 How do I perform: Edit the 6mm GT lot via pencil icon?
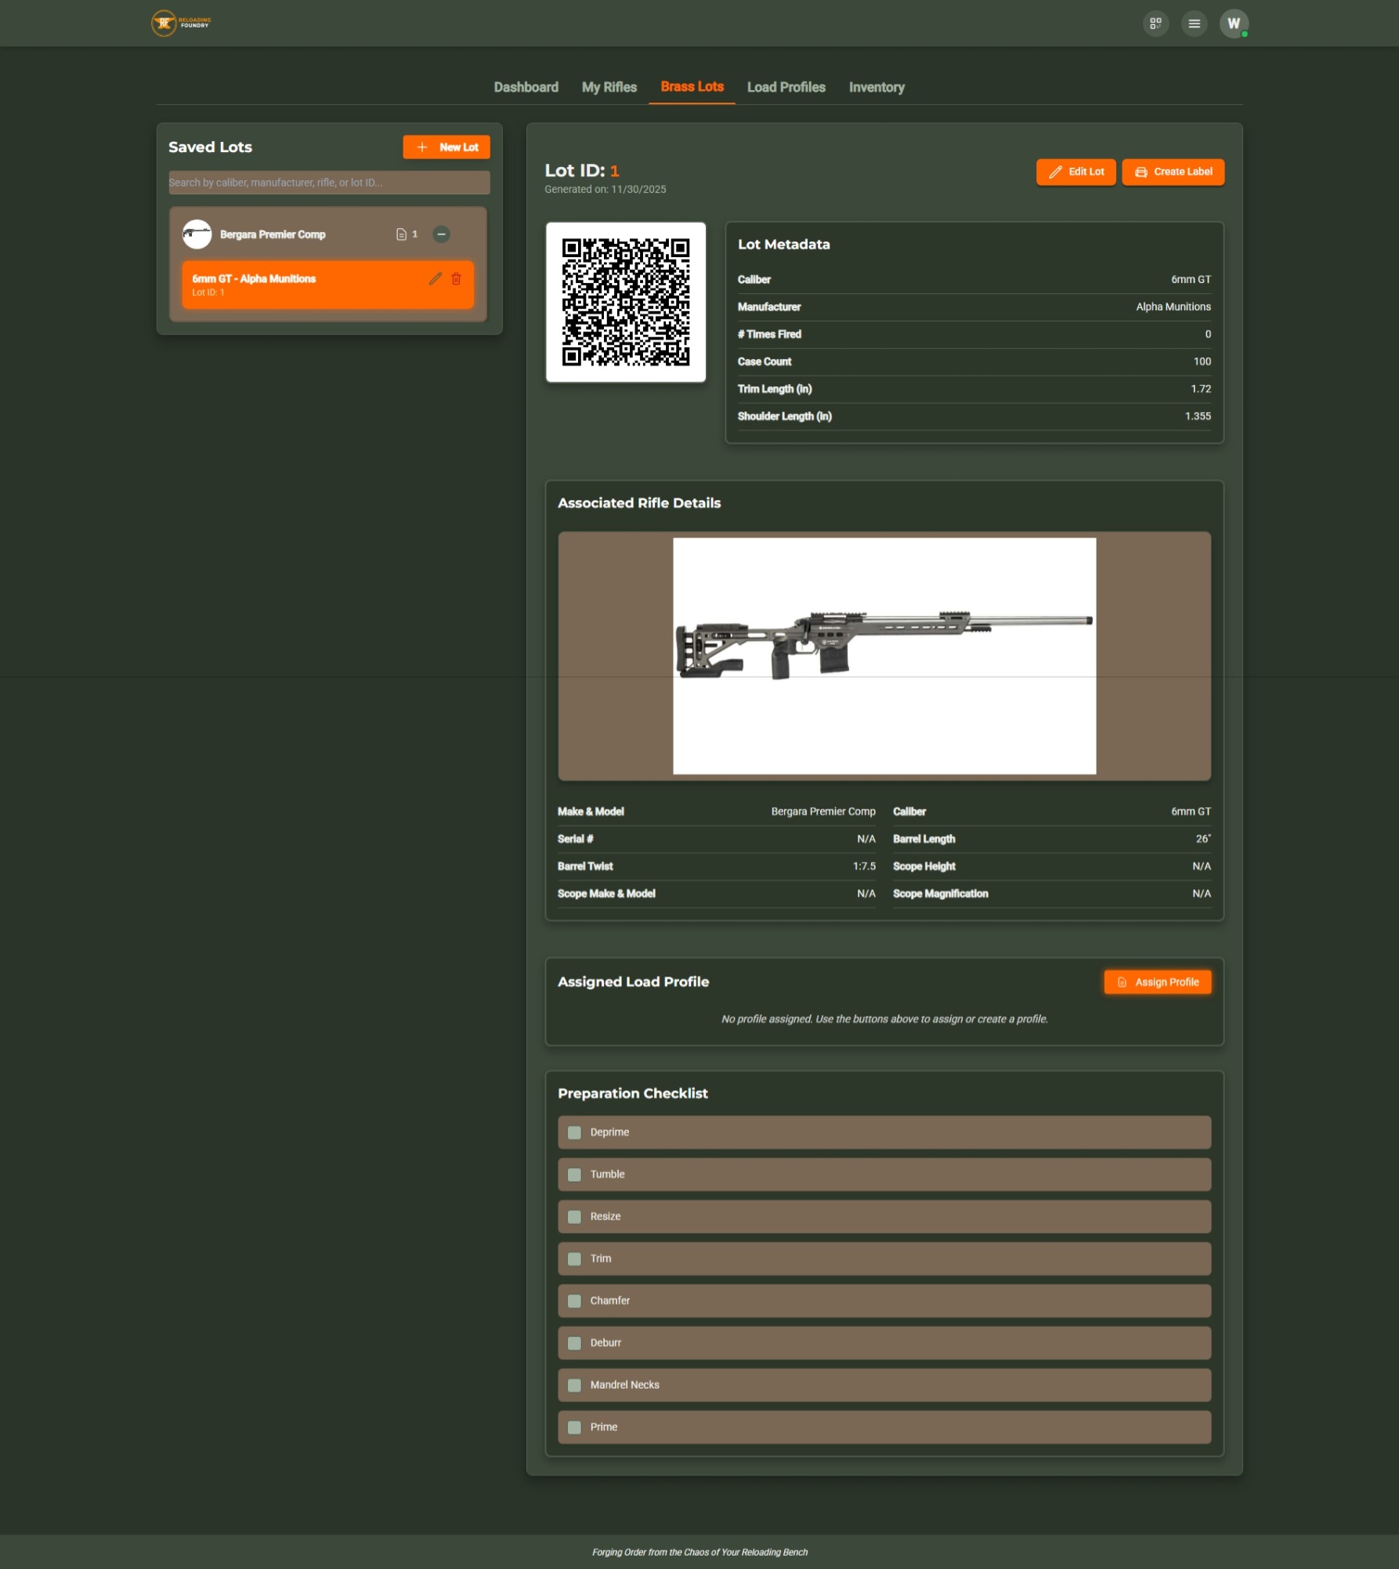[436, 279]
